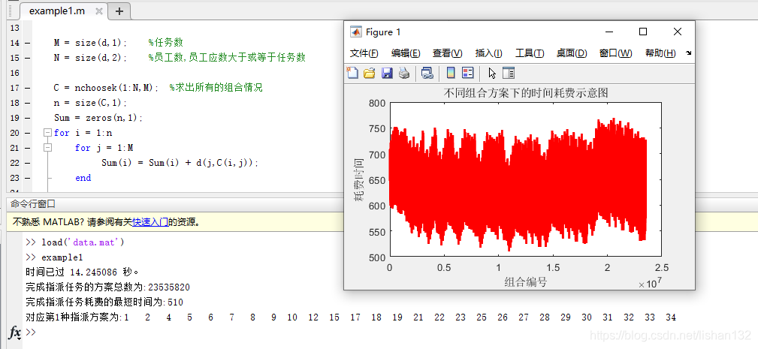Click the Figure 1 window title text

383,32
